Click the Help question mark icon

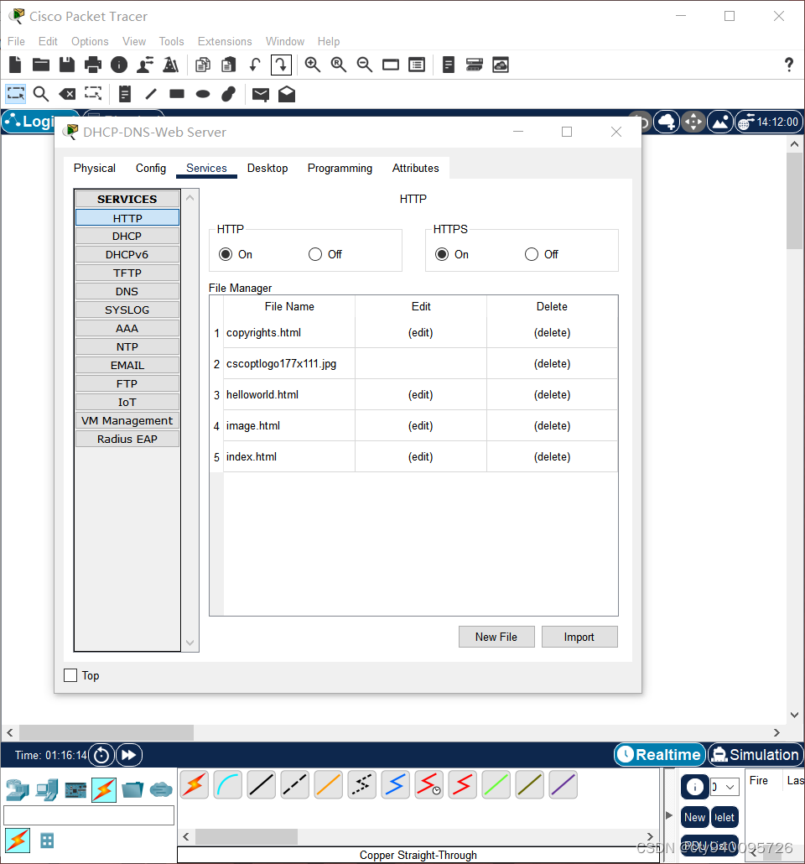pos(789,65)
